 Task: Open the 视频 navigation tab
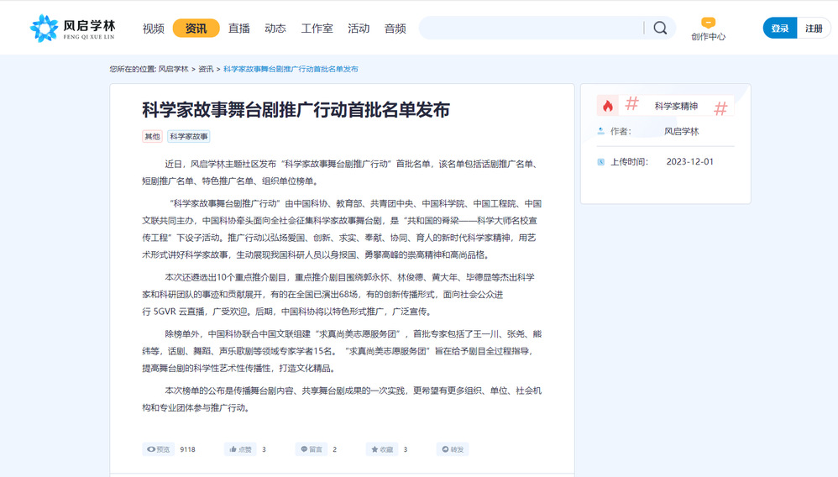point(154,29)
